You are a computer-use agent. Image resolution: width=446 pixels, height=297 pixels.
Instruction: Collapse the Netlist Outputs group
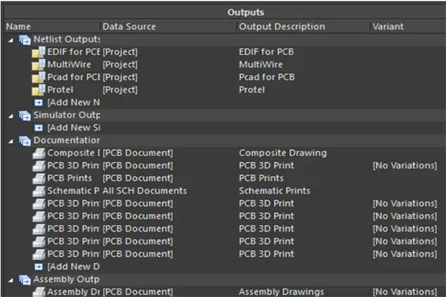click(x=10, y=39)
